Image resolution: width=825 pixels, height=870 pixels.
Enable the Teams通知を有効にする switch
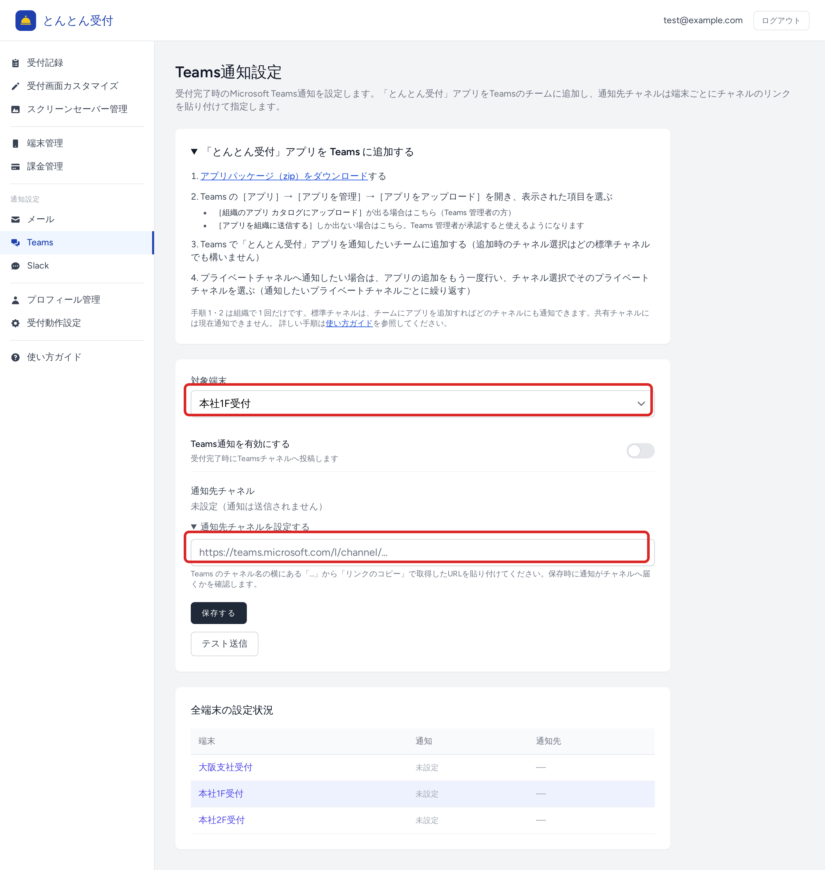(x=640, y=451)
